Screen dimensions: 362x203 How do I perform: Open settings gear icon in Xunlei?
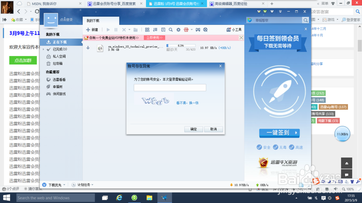178,30
